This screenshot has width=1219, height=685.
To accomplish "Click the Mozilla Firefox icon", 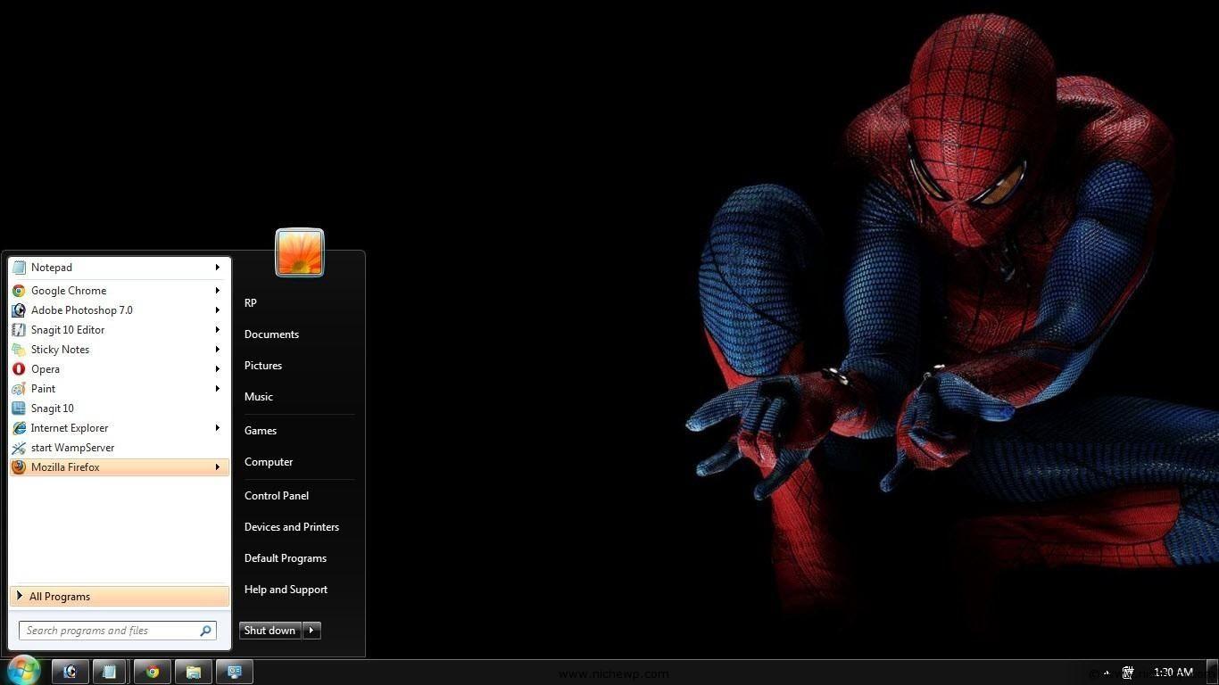I will pos(19,467).
